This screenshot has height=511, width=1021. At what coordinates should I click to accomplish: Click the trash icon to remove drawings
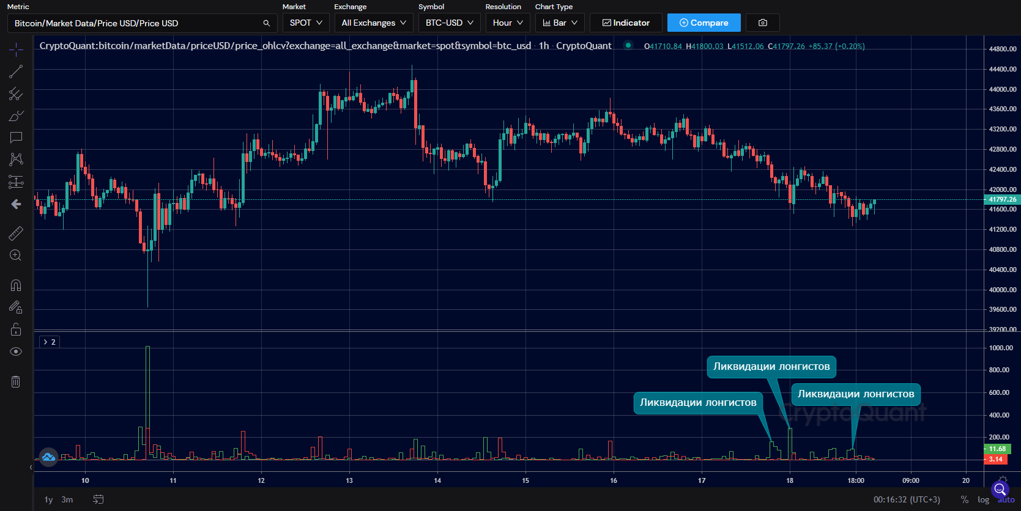(16, 382)
